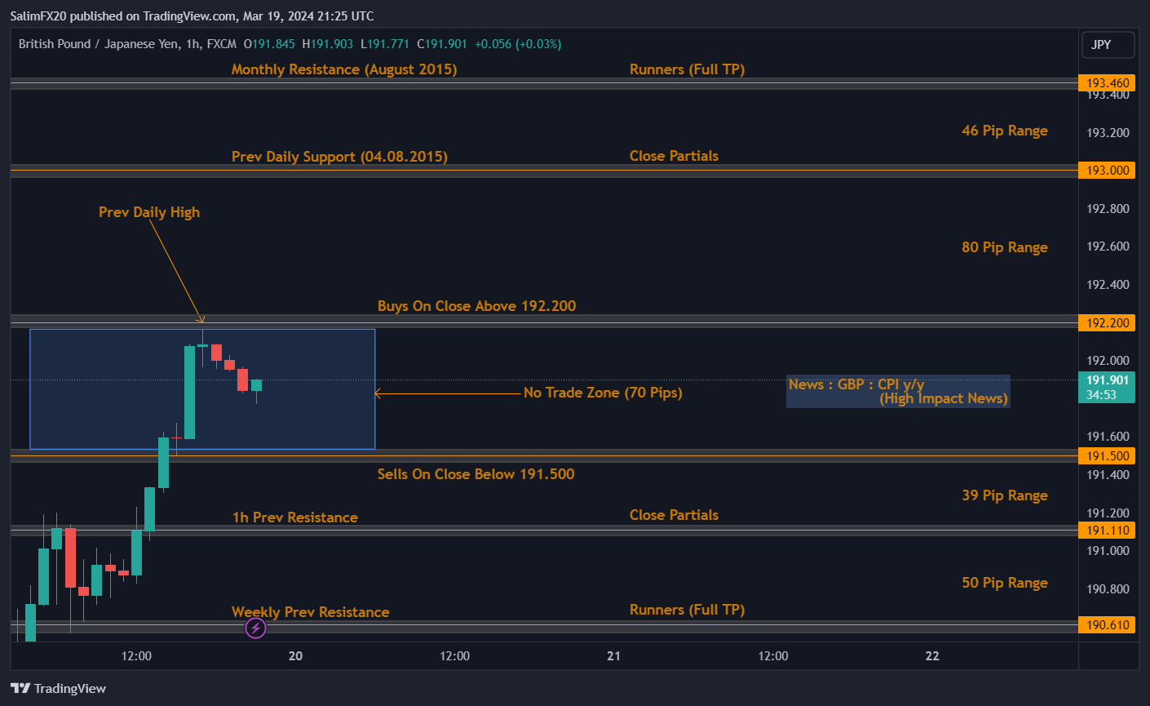Click the News GBP CPI y/y text box
Screen dimensions: 1150x706
pyautogui.click(x=897, y=391)
